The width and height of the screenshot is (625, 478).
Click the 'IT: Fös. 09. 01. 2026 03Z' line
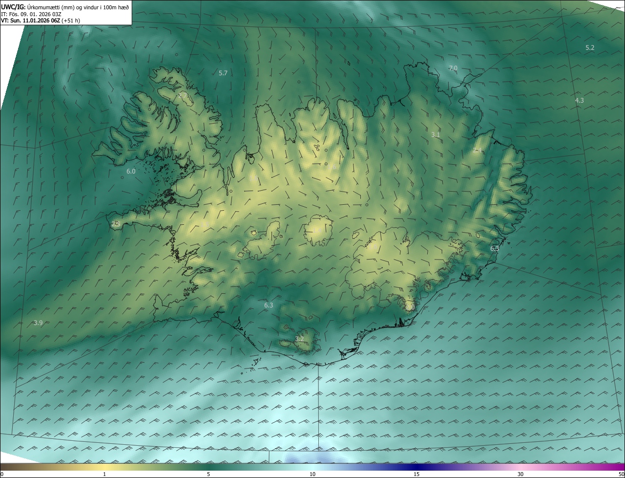point(30,14)
